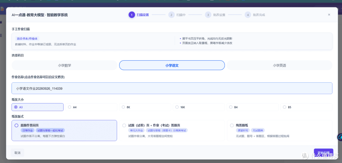This screenshot has width=342, height=163.
Task: Choose 纯答题纸 paper layout
Action: tap(279, 130)
